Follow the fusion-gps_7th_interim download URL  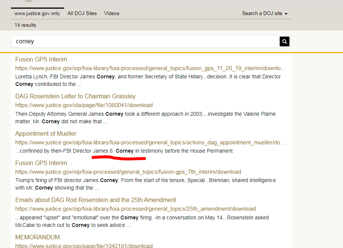(x=128, y=172)
